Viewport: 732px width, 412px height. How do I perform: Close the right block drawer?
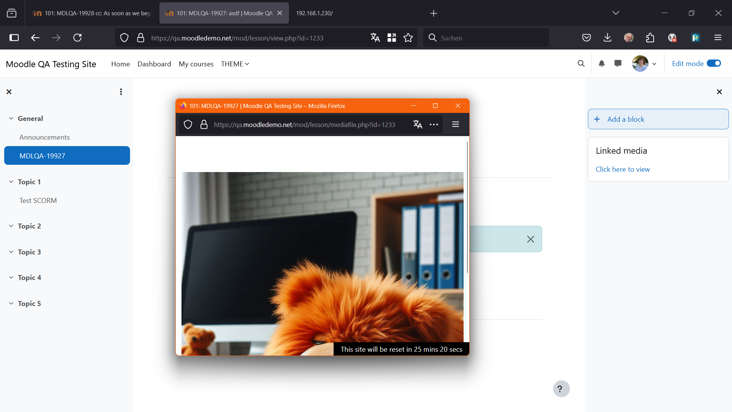pos(719,92)
